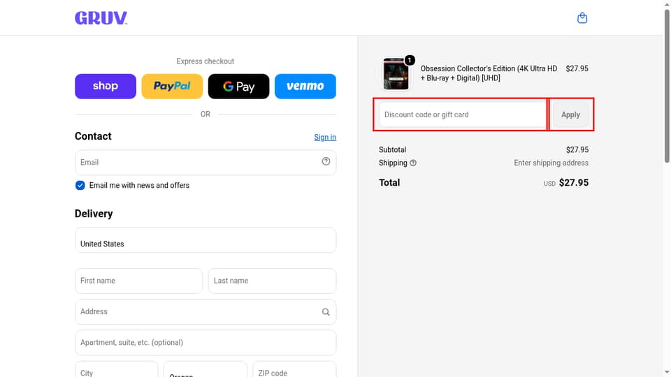Focus the Email input field

pyautogui.click(x=205, y=163)
